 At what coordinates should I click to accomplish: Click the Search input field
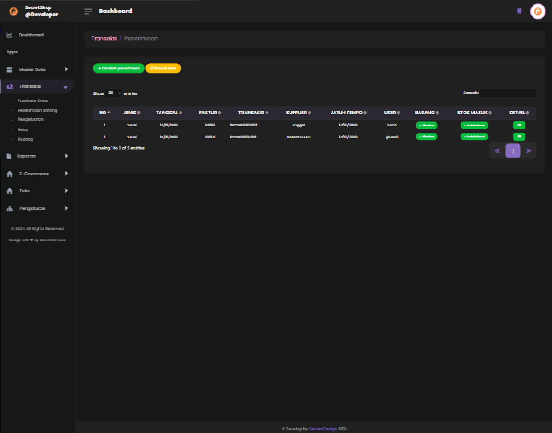pos(508,93)
